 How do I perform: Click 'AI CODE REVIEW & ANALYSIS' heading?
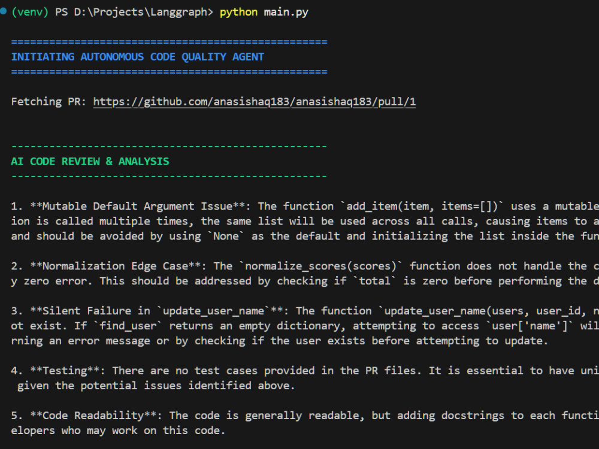[x=90, y=162]
